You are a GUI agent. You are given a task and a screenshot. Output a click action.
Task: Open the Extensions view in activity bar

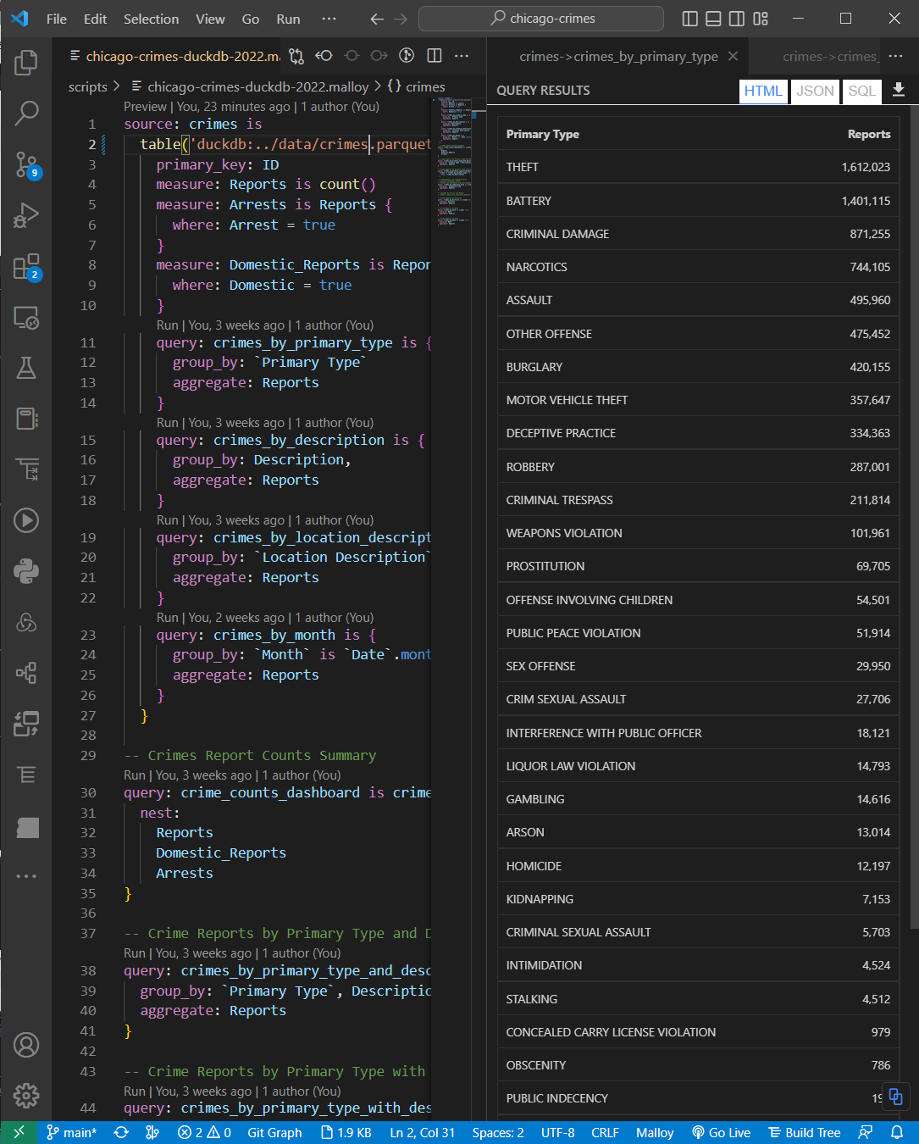pos(26,267)
